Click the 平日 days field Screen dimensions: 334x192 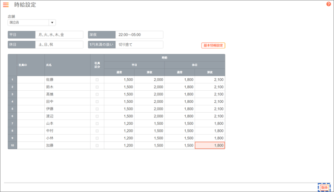point(59,35)
